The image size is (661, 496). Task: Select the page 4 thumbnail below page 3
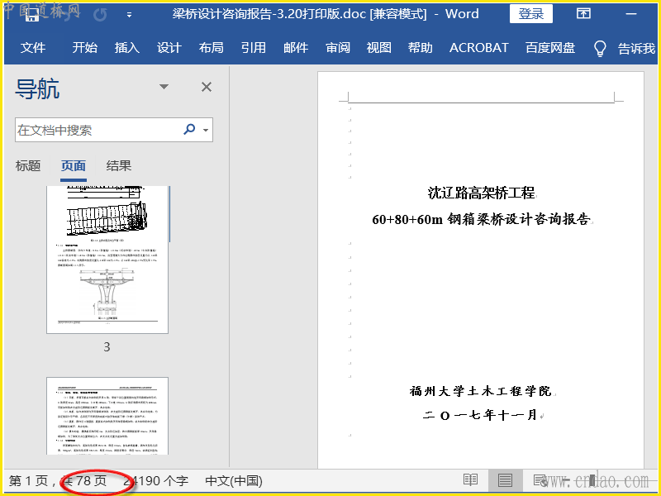click(x=107, y=416)
